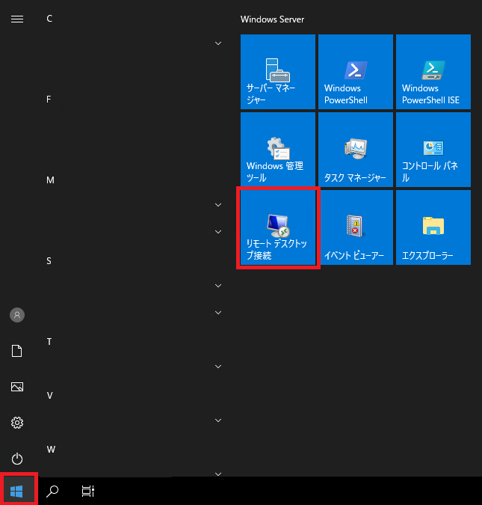Expand the Start menu hamburger navigation
This screenshot has height=505, width=482.
coord(17,19)
